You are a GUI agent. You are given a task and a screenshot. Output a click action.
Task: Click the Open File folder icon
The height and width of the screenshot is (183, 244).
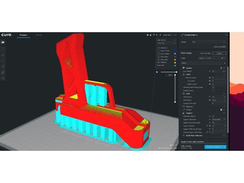point(3,42)
